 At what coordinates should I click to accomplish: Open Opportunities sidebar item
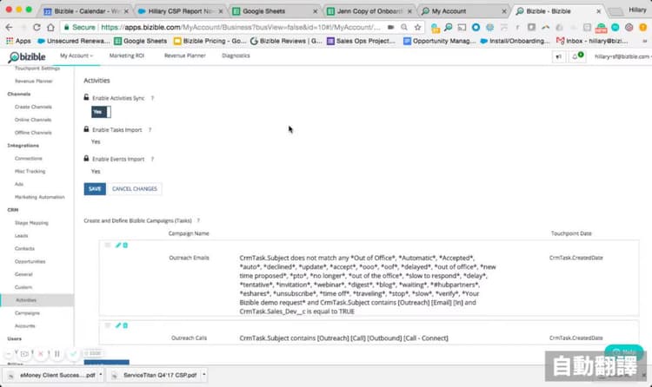point(30,261)
